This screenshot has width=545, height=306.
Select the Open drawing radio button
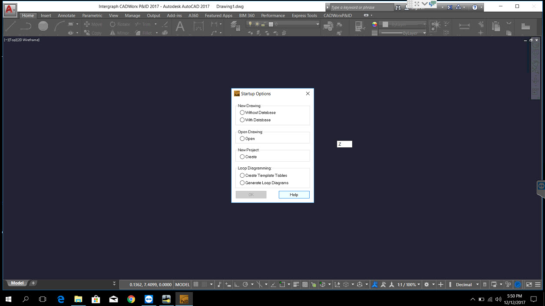(x=242, y=139)
